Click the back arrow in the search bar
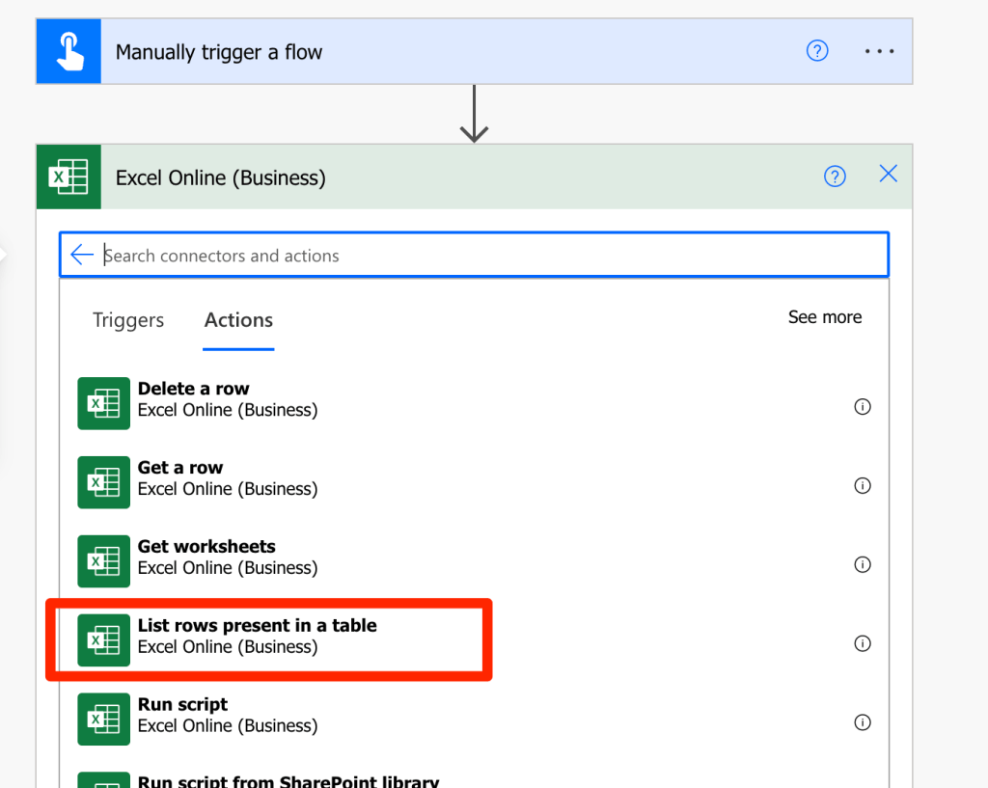 (82, 254)
